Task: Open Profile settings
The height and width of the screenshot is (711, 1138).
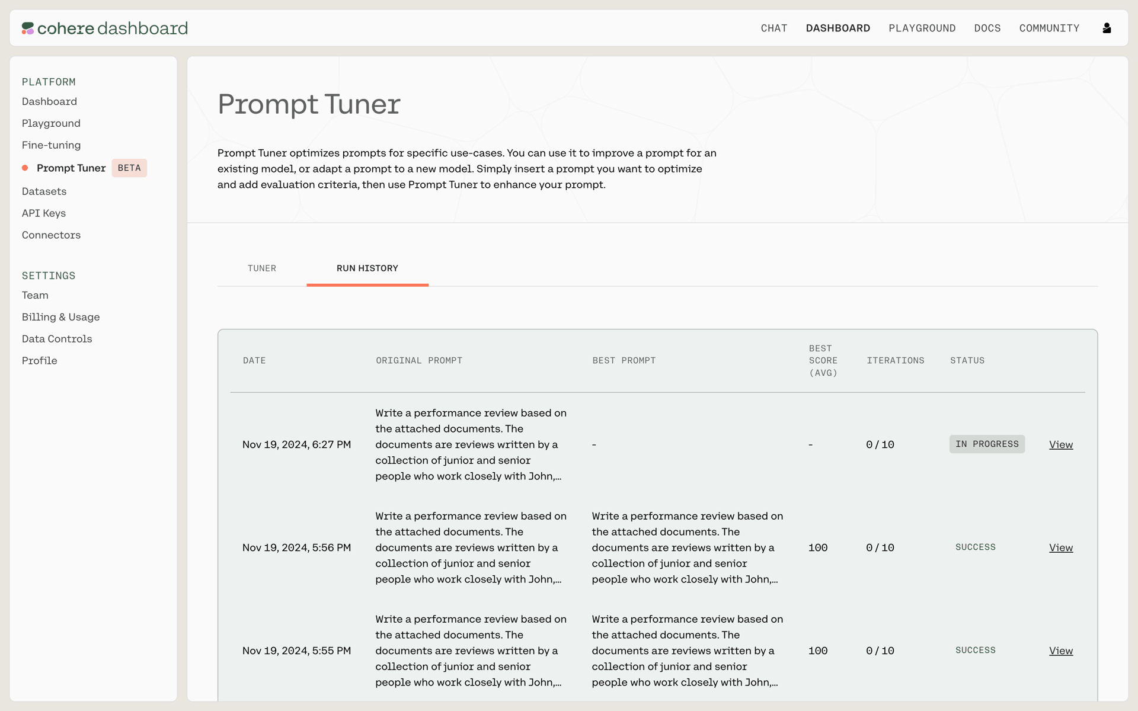Action: [x=40, y=361]
